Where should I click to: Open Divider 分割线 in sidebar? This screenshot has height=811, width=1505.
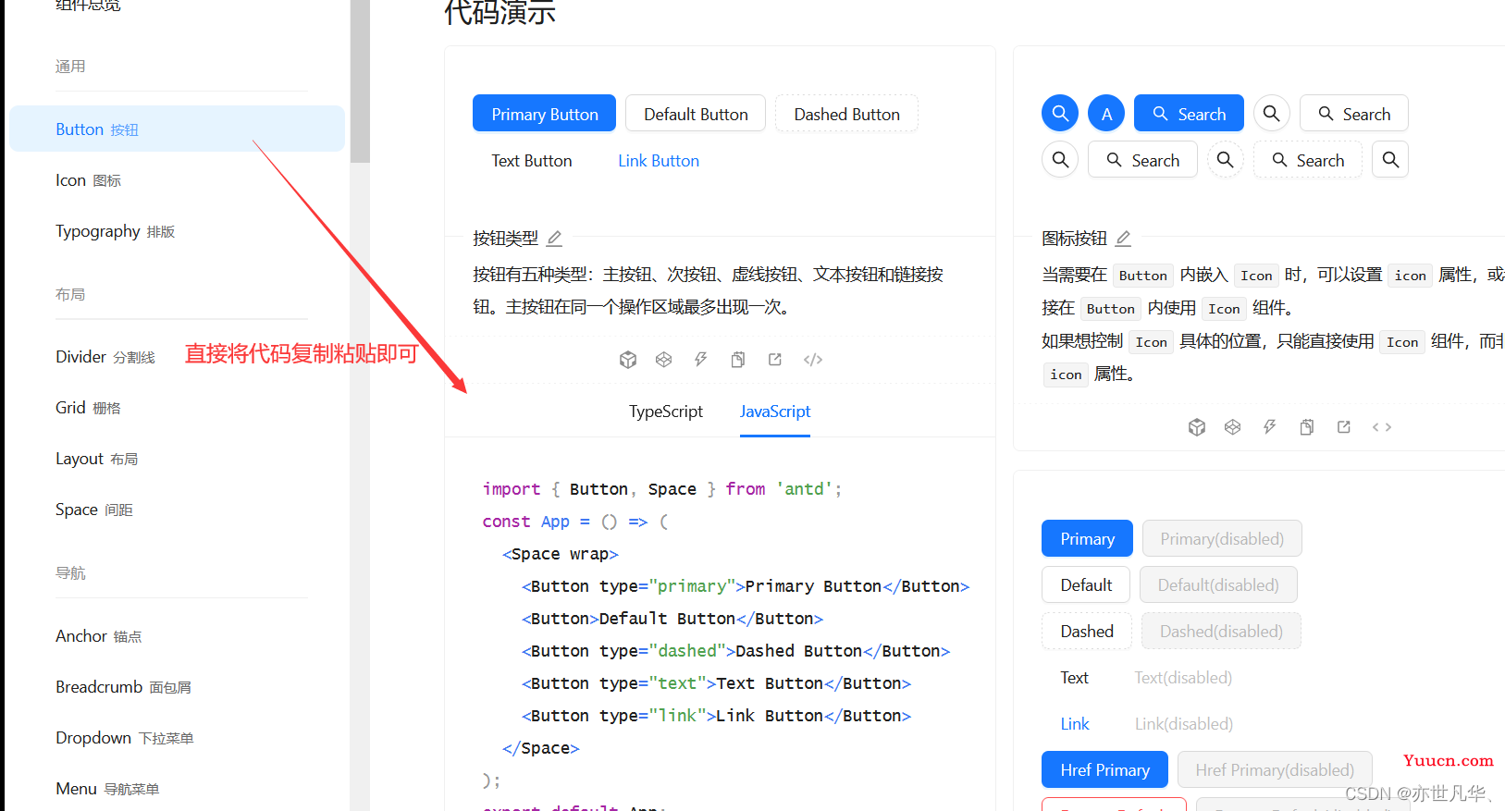[177, 356]
